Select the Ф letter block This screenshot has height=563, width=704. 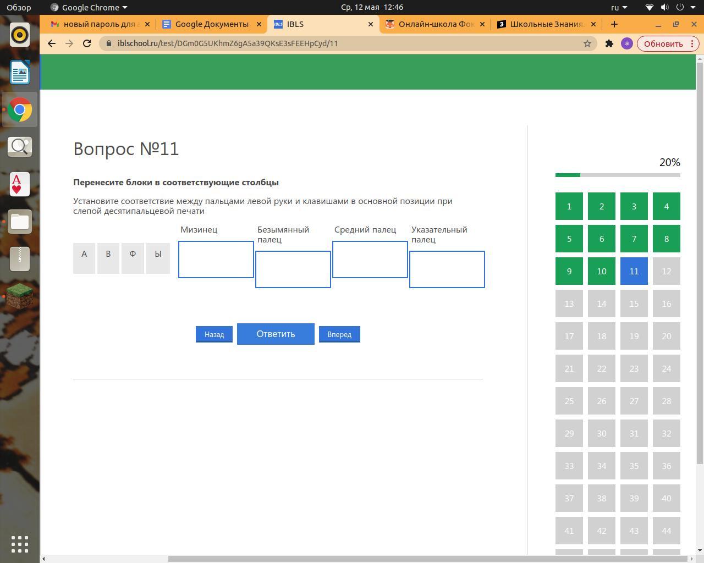click(133, 258)
